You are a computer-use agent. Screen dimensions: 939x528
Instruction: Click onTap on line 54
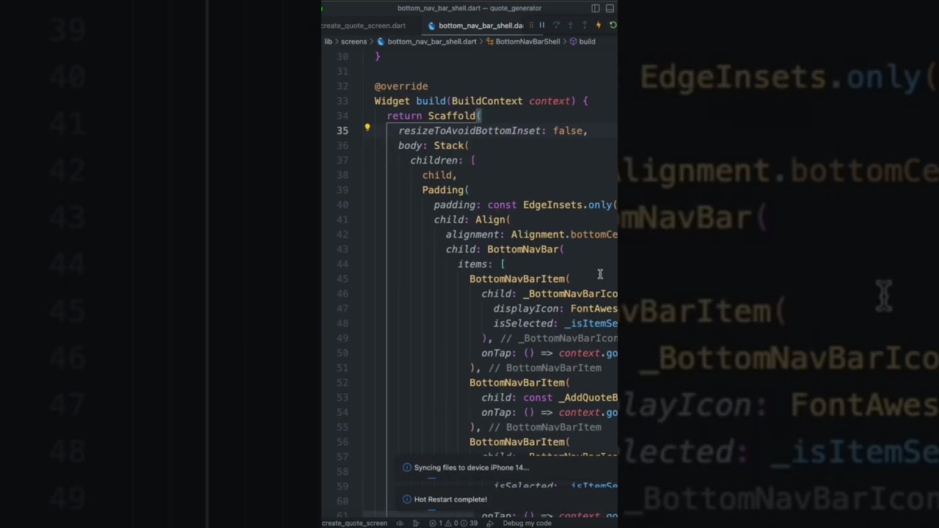pyautogui.click(x=496, y=412)
